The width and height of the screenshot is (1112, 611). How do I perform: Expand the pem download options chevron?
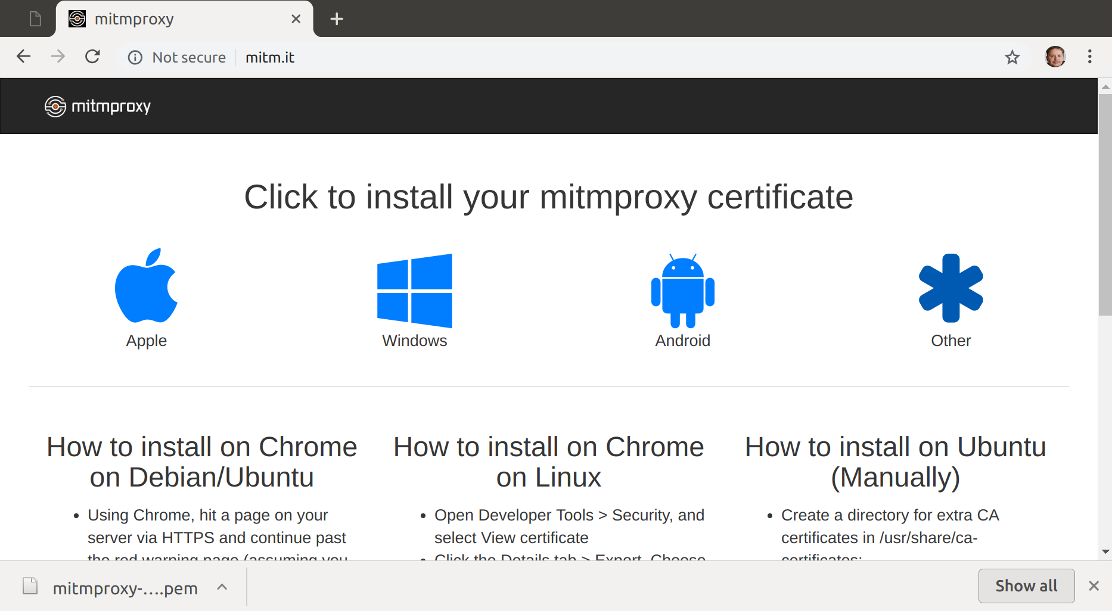coord(222,587)
